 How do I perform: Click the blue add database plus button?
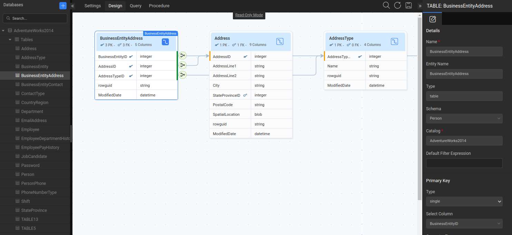click(x=63, y=6)
